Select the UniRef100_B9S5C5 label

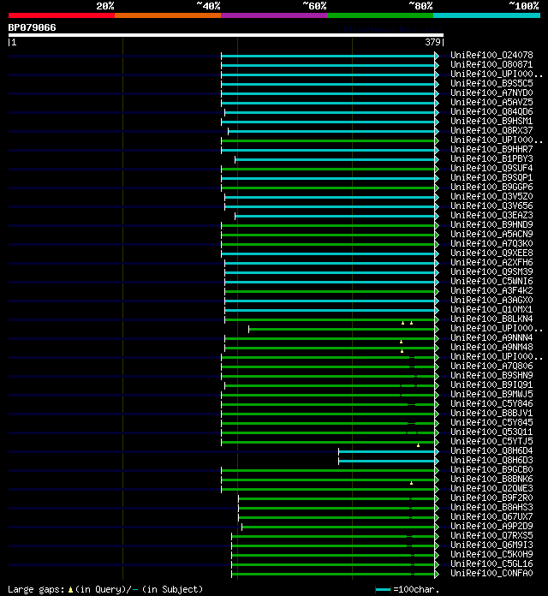[x=491, y=83]
